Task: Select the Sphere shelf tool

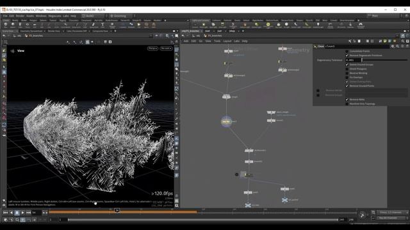Action: tap(13, 25)
